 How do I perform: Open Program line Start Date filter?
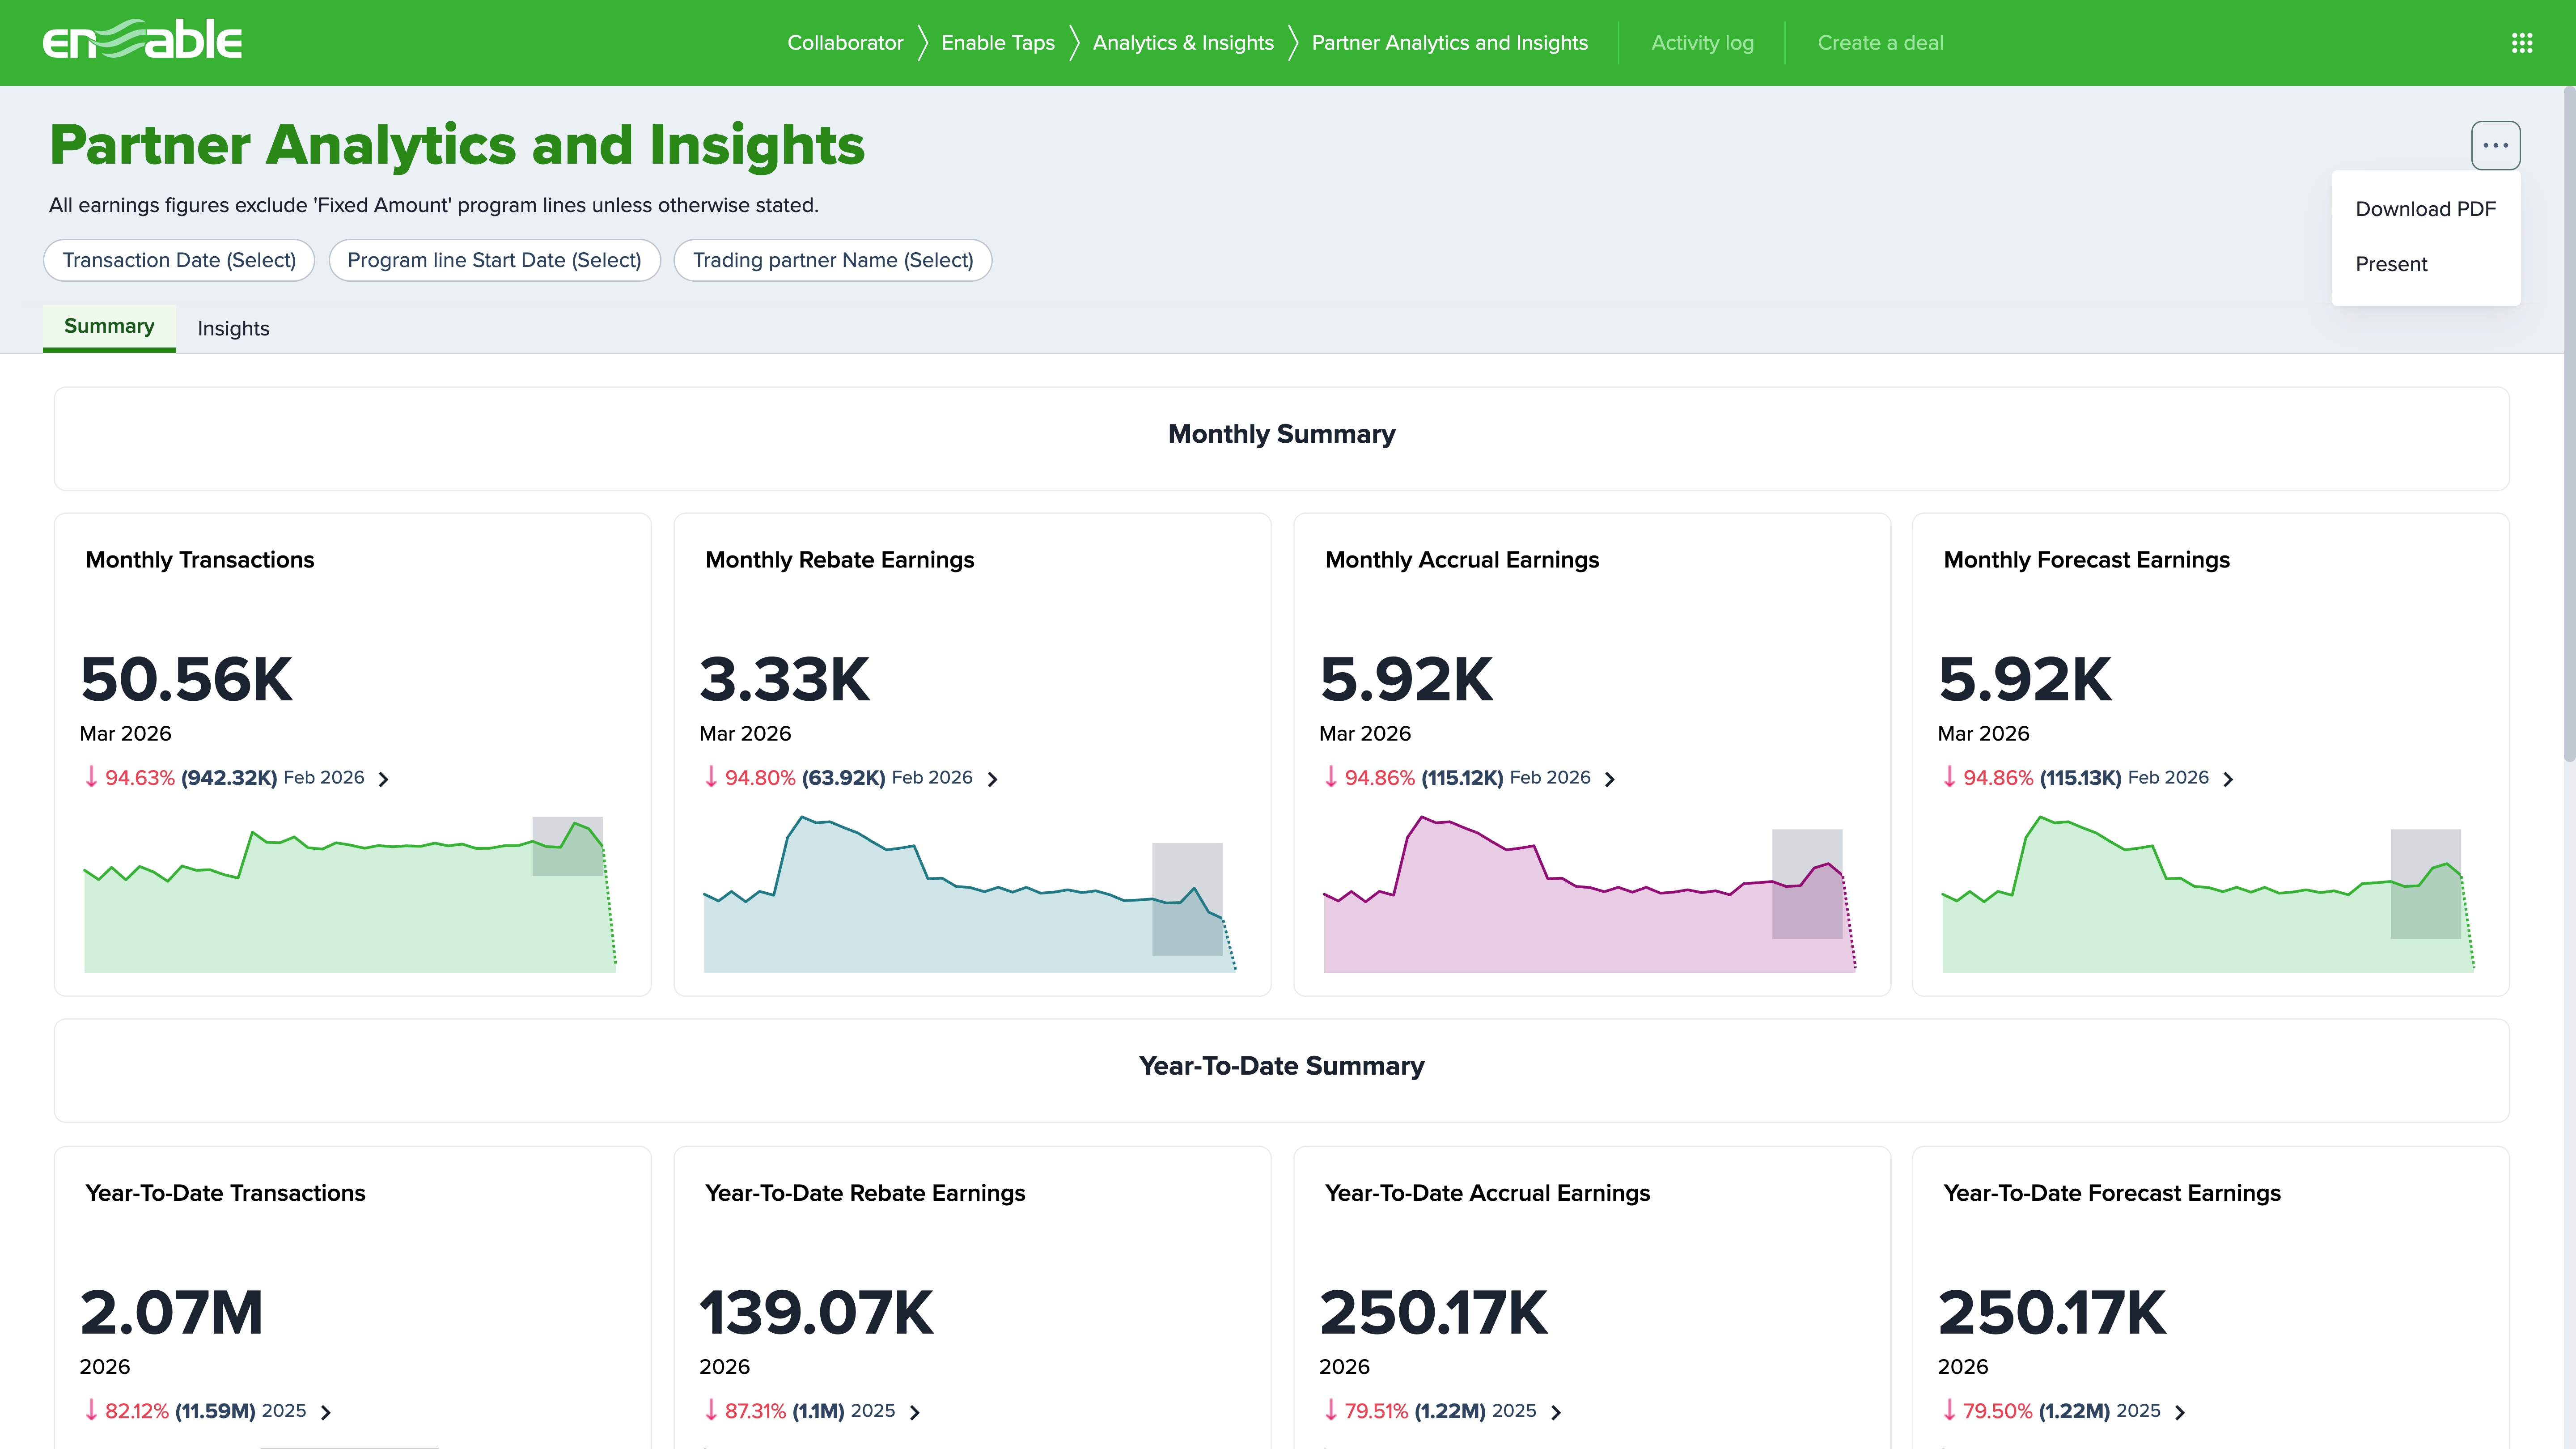[x=494, y=260]
